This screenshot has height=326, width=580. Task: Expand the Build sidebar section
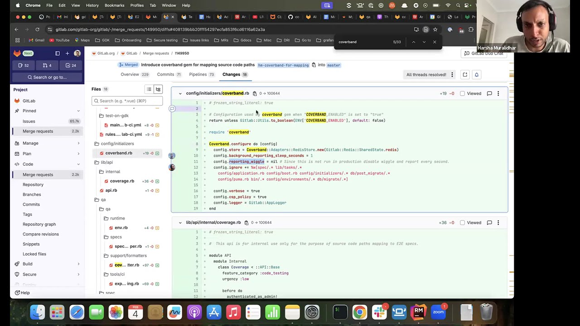point(47,264)
